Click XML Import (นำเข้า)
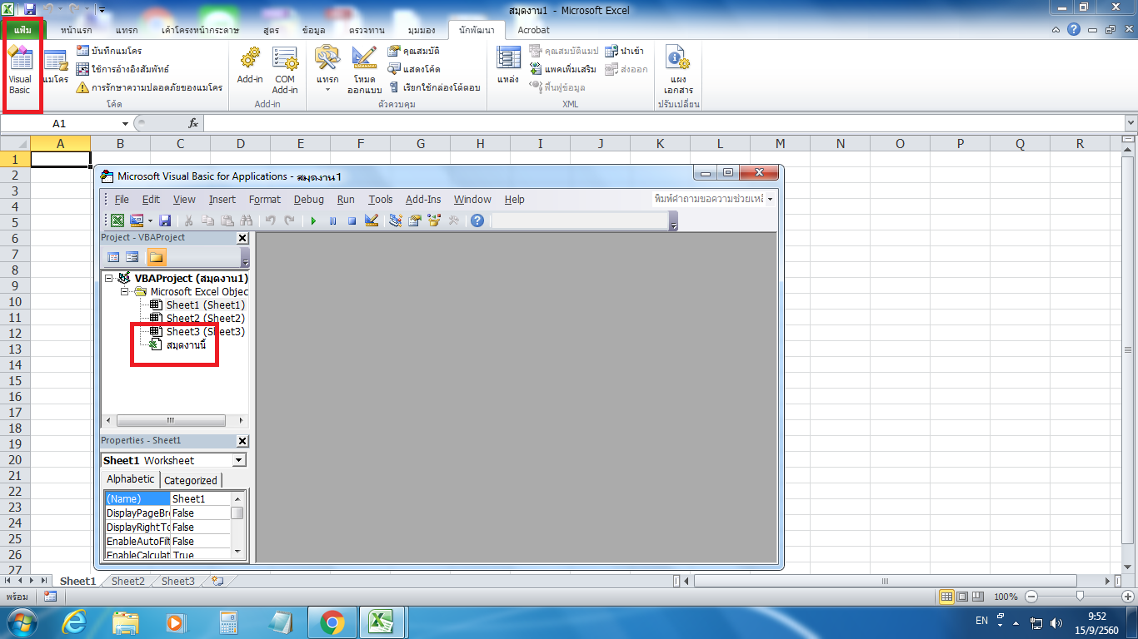This screenshot has width=1138, height=639. [623, 51]
